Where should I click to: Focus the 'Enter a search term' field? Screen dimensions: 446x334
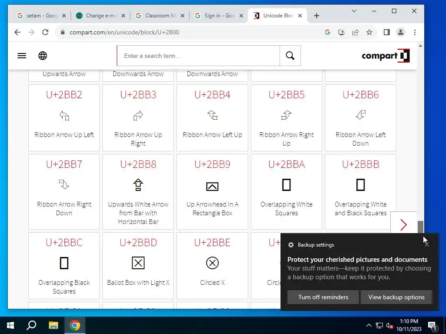[198, 56]
